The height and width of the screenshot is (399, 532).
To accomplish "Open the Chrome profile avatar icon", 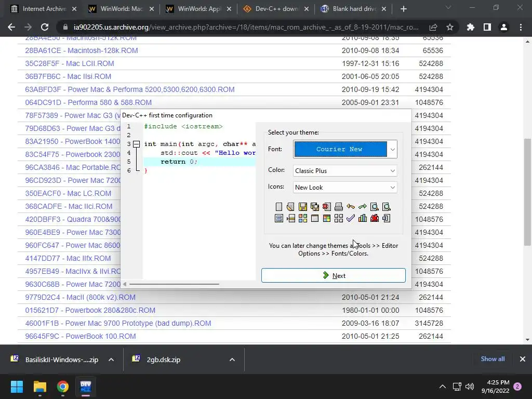I will [x=504, y=27].
